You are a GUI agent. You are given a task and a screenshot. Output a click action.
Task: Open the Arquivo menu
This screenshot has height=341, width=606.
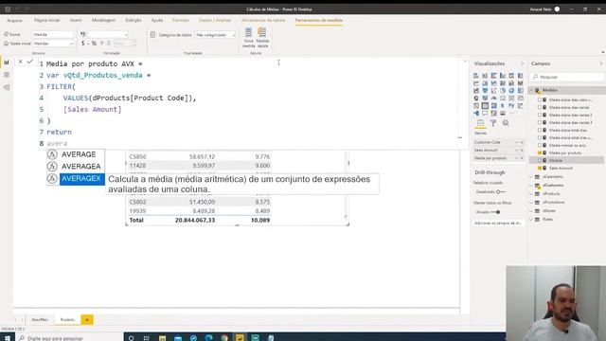click(14, 20)
